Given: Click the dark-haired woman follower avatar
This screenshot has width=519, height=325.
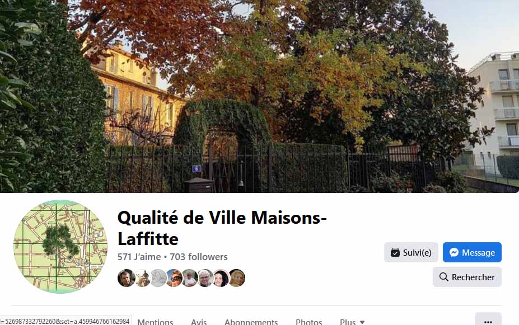Looking at the screenshot, I should click(221, 277).
